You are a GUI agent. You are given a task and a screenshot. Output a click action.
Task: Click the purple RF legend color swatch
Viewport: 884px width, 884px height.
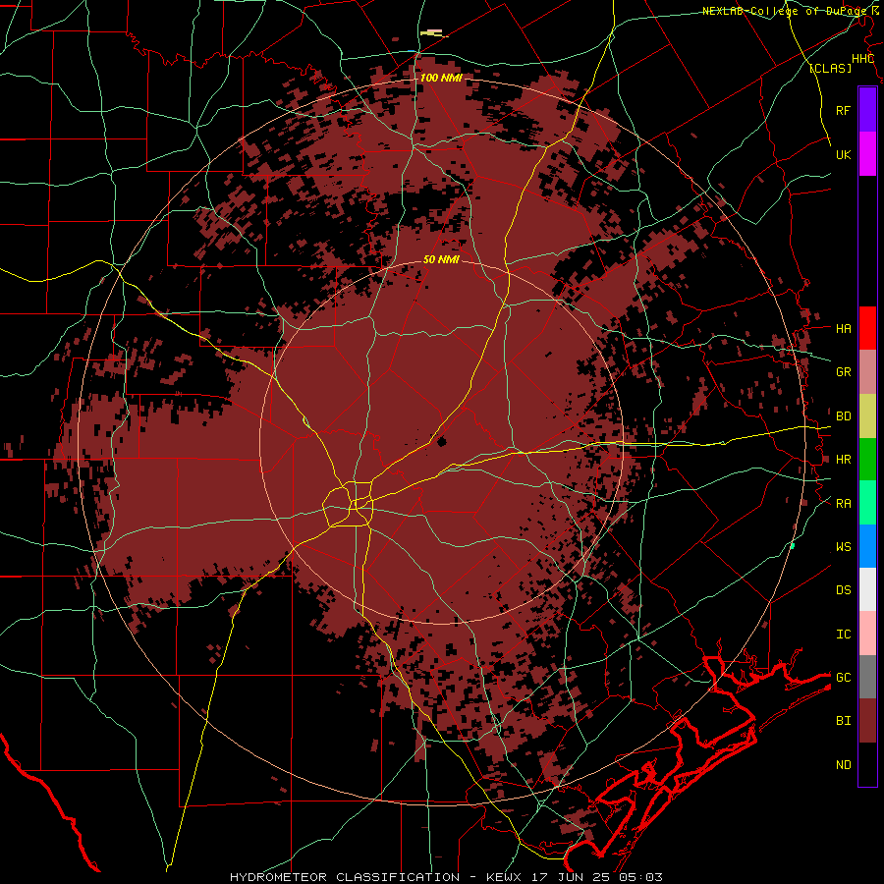click(867, 110)
